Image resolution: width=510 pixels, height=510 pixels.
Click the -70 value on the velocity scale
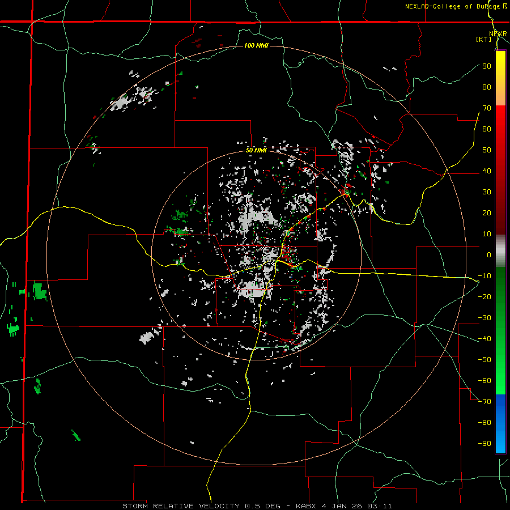[484, 402]
